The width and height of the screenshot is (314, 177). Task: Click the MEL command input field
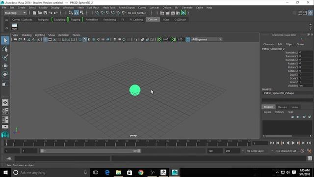coord(62,158)
